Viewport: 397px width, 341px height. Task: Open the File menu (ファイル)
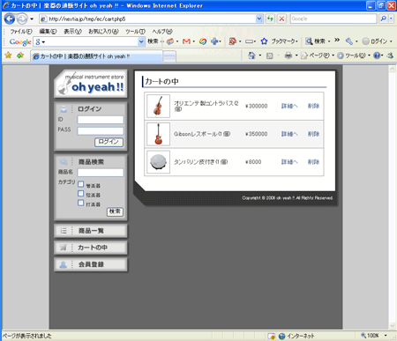point(21,32)
